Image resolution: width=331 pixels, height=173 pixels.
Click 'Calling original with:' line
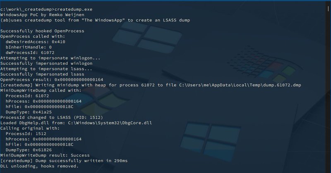point(30,128)
